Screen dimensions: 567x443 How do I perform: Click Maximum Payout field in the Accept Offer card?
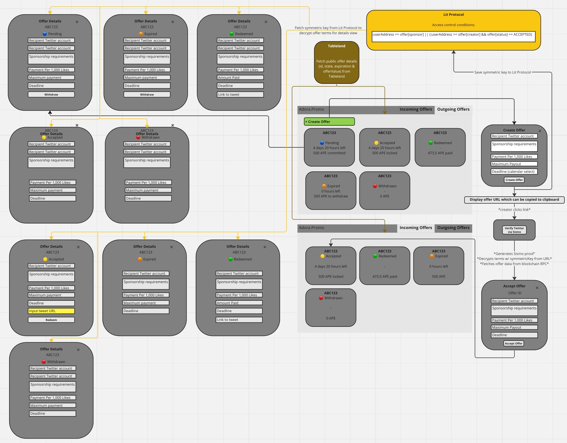[x=514, y=327]
